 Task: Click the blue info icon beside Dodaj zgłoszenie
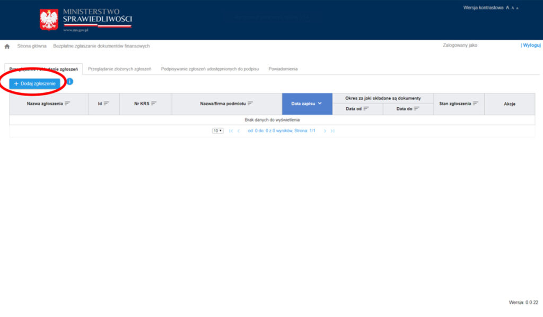point(70,81)
